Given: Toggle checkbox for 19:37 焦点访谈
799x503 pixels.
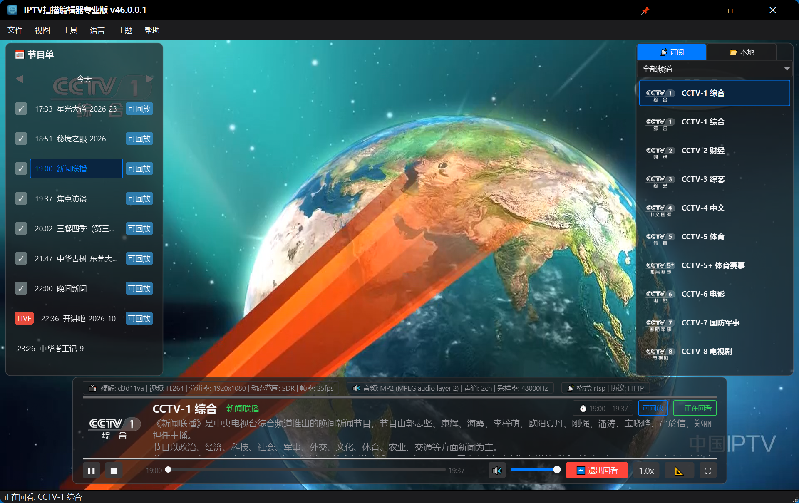Looking at the screenshot, I should pos(21,198).
